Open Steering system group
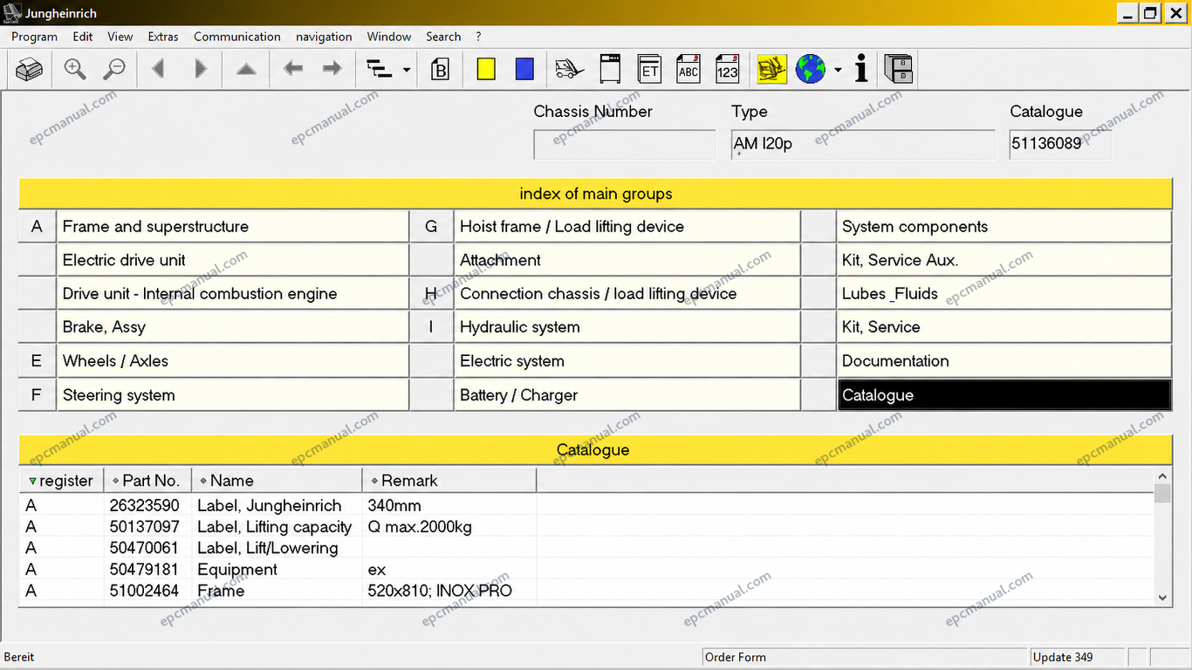This screenshot has width=1192, height=670. [x=232, y=395]
